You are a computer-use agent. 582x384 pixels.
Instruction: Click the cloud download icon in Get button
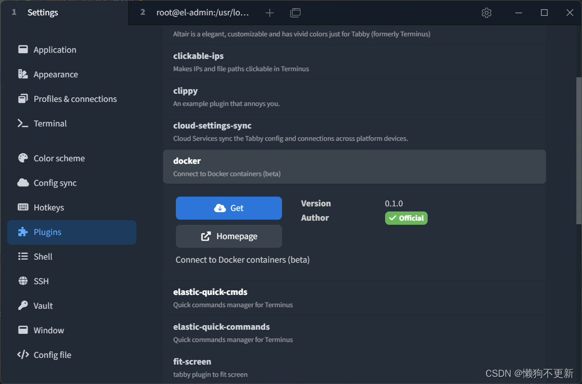coord(220,208)
